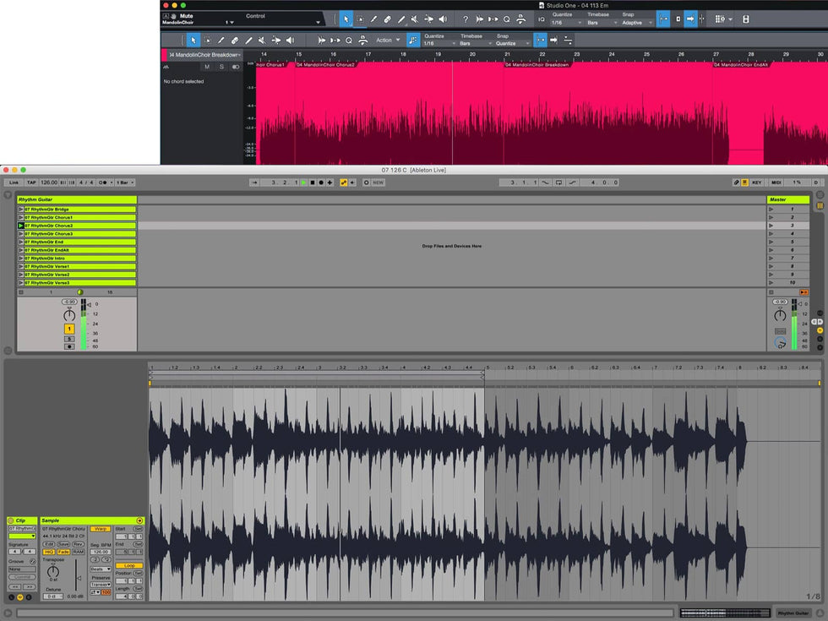Click the Ableton transport play button

pyautogui.click(x=303, y=182)
